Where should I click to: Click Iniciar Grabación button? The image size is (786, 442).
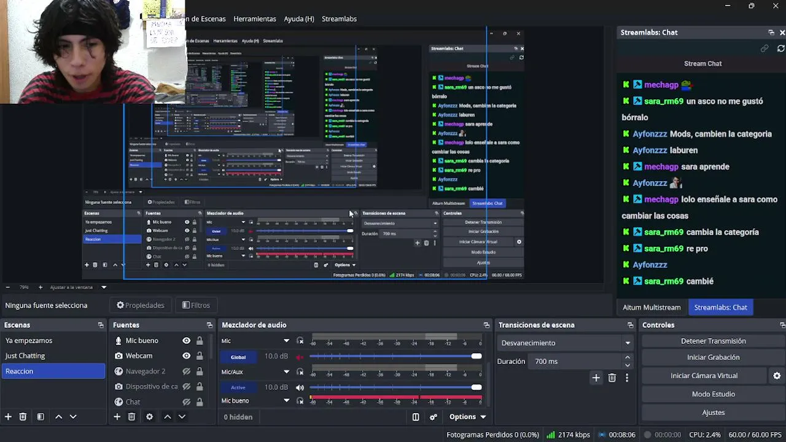tap(714, 357)
